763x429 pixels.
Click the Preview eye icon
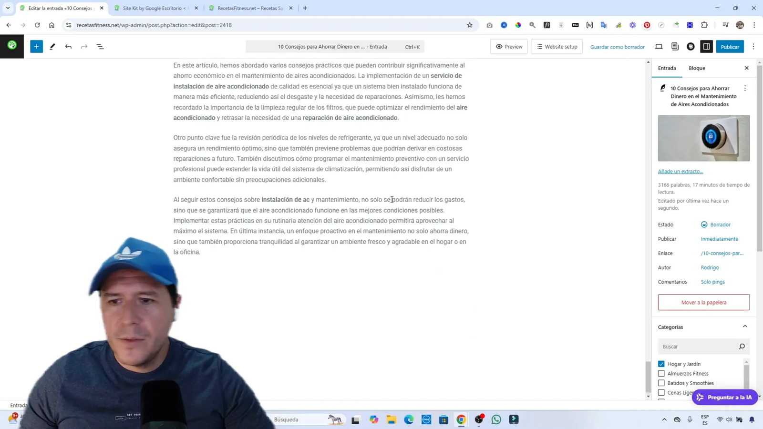(x=508, y=46)
